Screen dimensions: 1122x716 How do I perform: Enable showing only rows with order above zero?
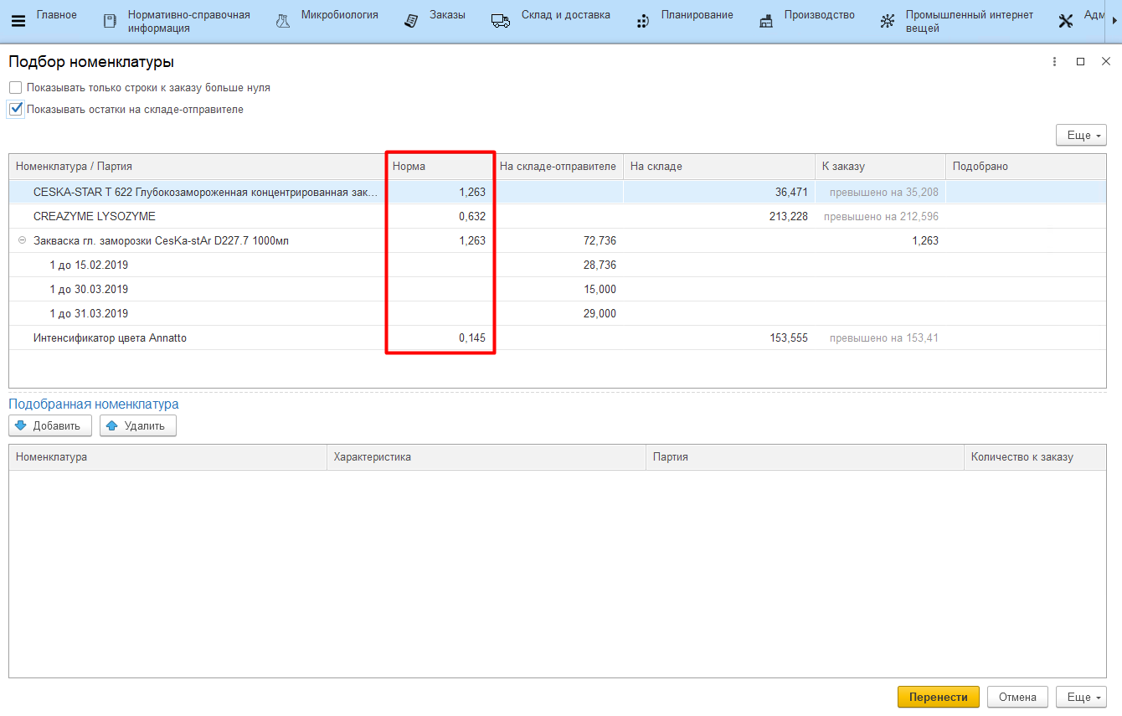[16, 88]
